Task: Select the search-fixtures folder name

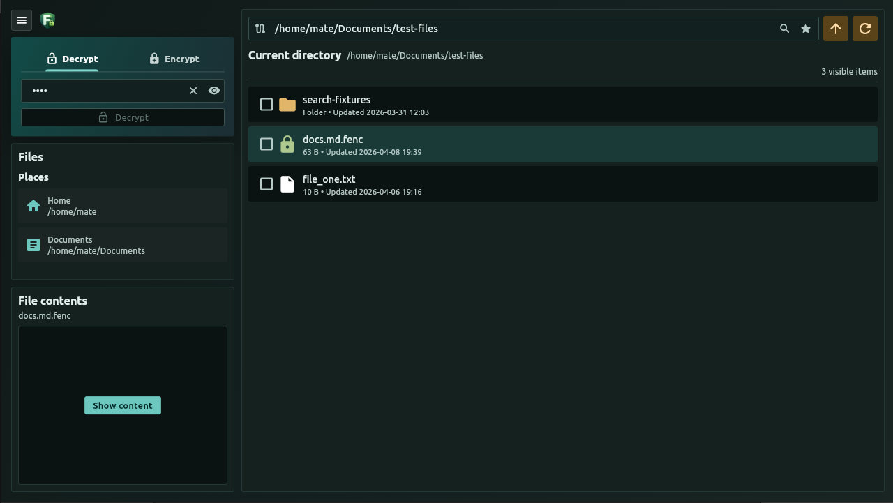Action: click(336, 100)
